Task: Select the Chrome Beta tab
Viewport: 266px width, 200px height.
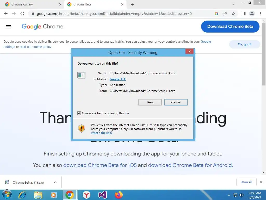Action: tap(95, 4)
